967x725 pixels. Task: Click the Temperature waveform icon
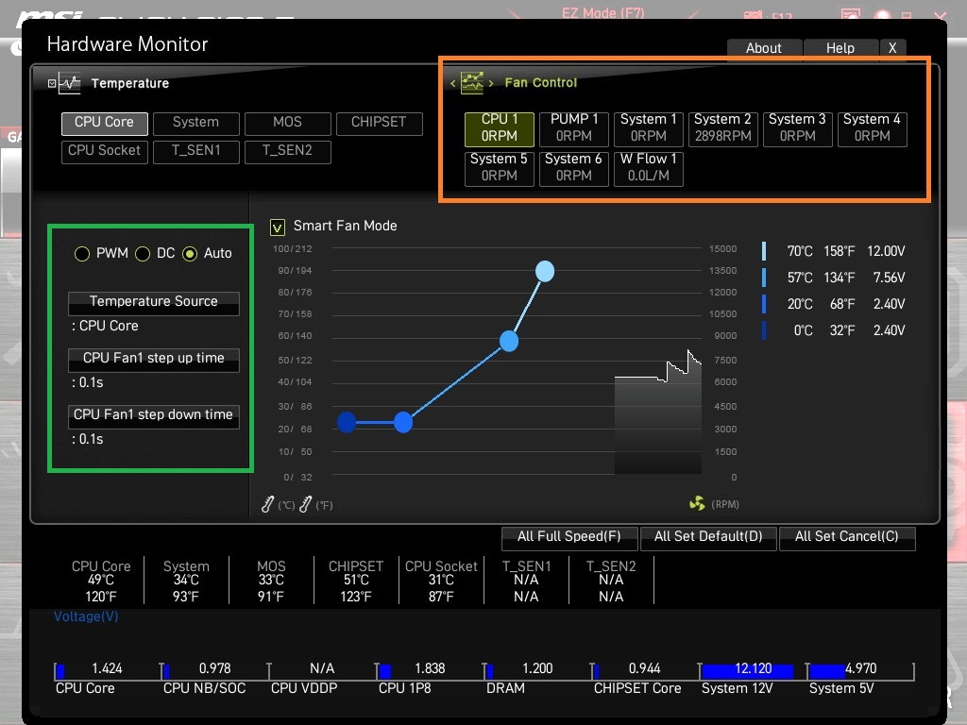click(70, 83)
